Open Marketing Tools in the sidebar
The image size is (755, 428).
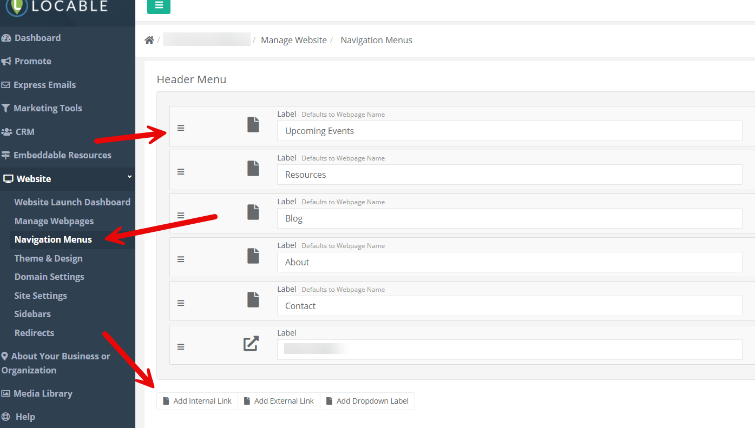click(x=48, y=108)
